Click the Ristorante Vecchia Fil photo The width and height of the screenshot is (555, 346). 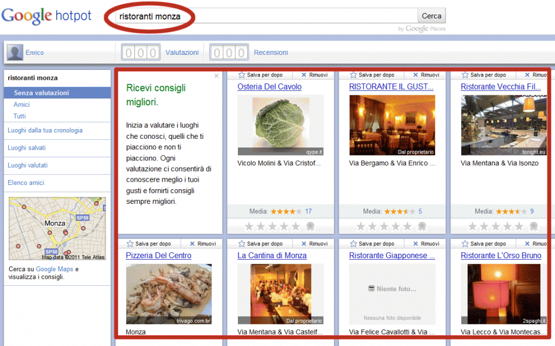click(x=504, y=125)
